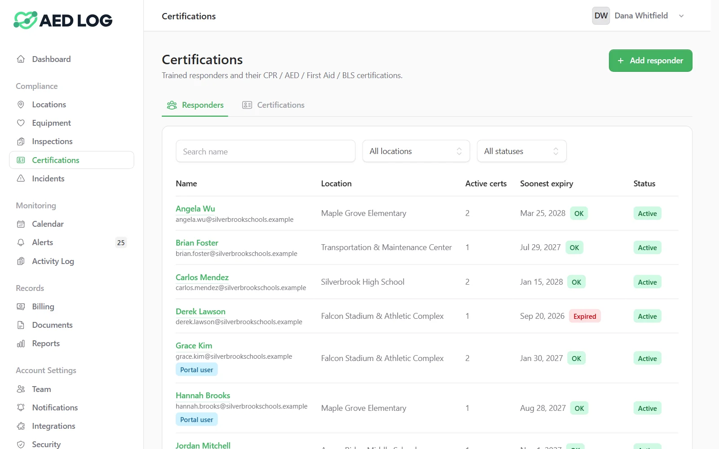Click the Mar 25, 2028 expiry date
The height and width of the screenshot is (449, 719).
click(543, 213)
